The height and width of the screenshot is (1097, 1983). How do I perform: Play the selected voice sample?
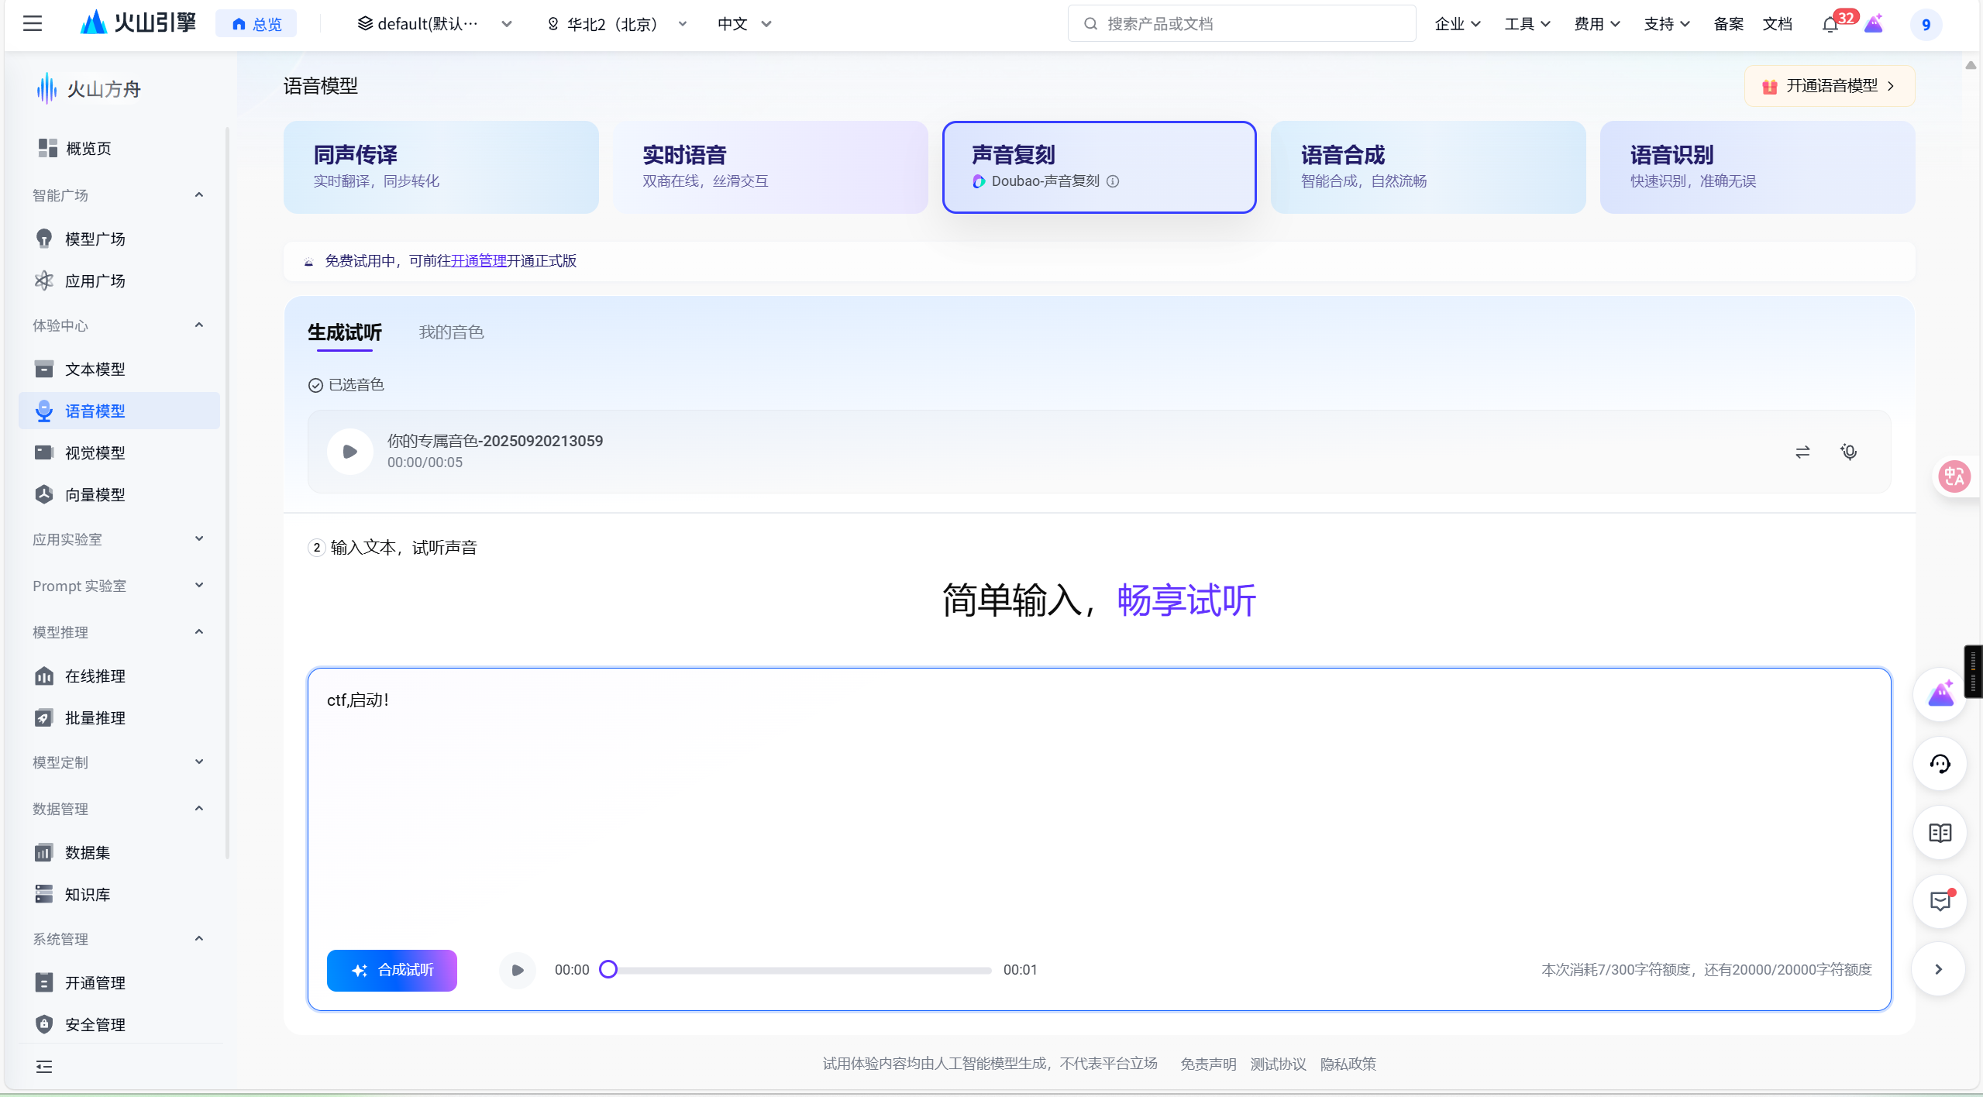(349, 452)
